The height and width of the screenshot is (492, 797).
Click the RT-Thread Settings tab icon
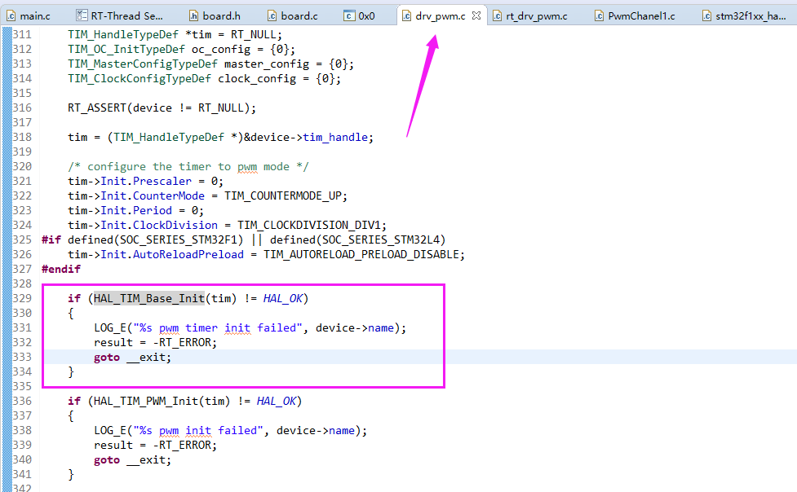pyautogui.click(x=82, y=15)
